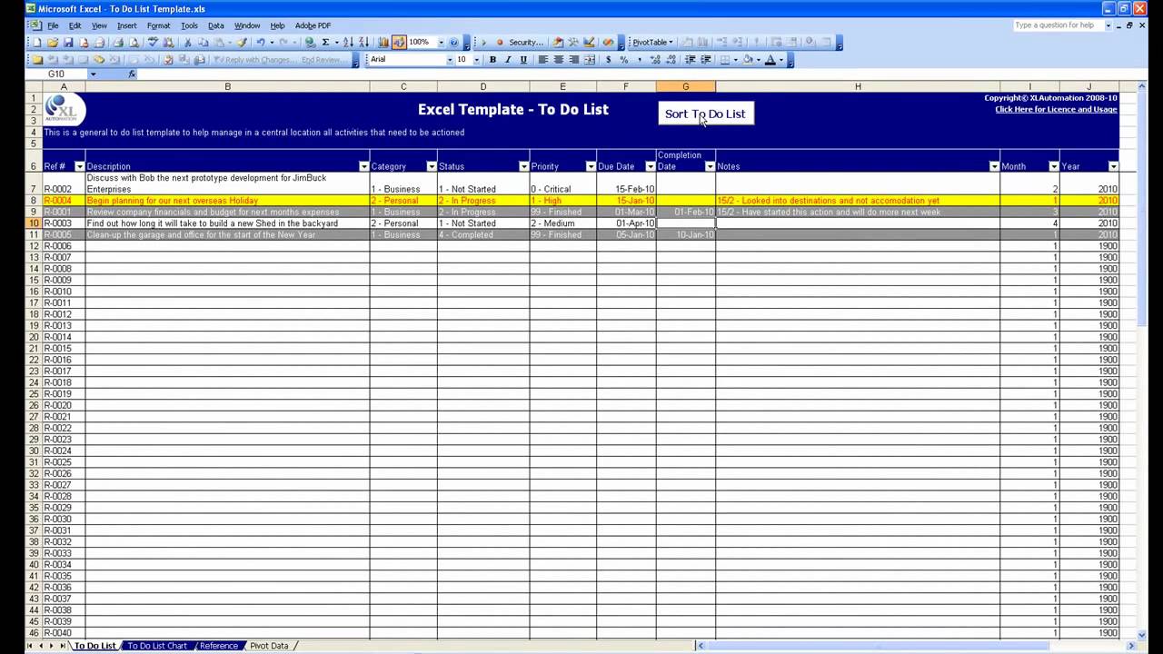Click the Sort To Do List button
1163x654 pixels.
click(x=705, y=114)
